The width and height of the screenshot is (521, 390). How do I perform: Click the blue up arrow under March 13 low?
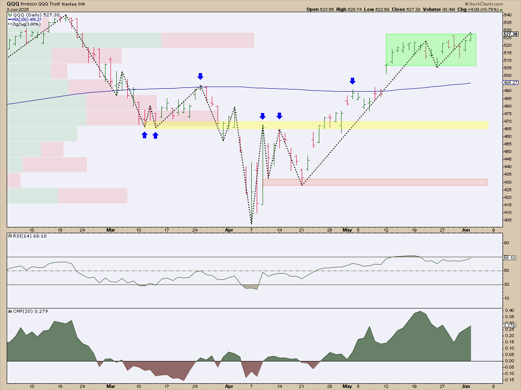(155, 135)
